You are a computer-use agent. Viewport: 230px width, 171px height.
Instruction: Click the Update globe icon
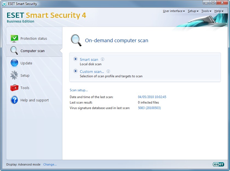point(14,63)
